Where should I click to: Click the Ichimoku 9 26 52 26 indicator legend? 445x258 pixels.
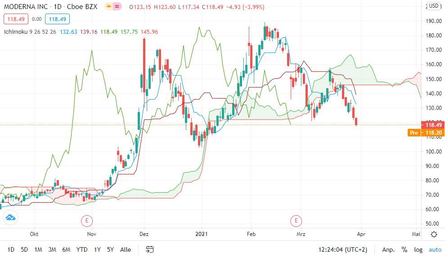click(x=30, y=32)
